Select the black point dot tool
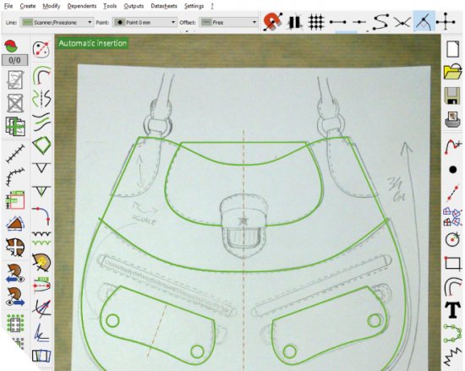465x371 pixels. tap(453, 170)
